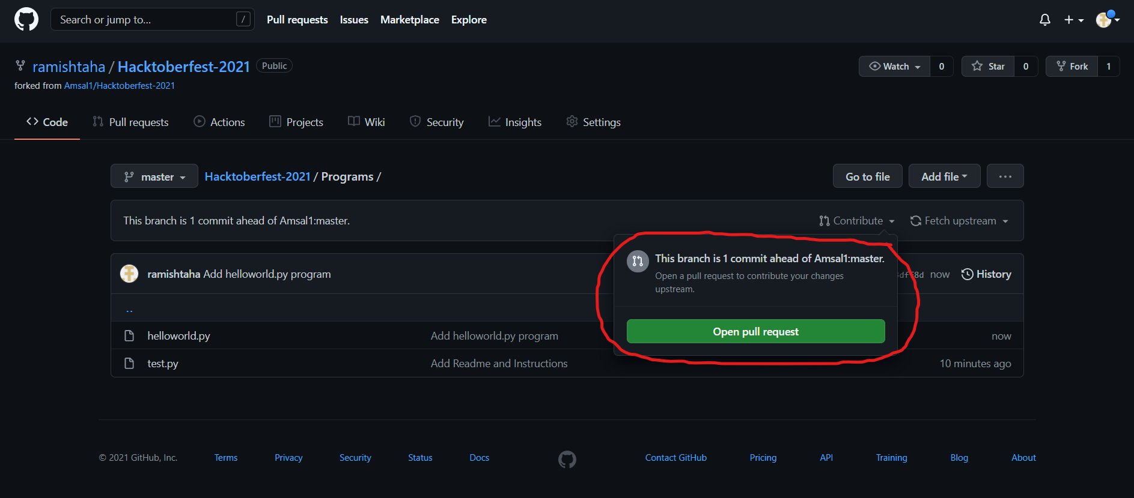
Task: Open latest commit message Add helloworld.py program
Action: (267, 274)
